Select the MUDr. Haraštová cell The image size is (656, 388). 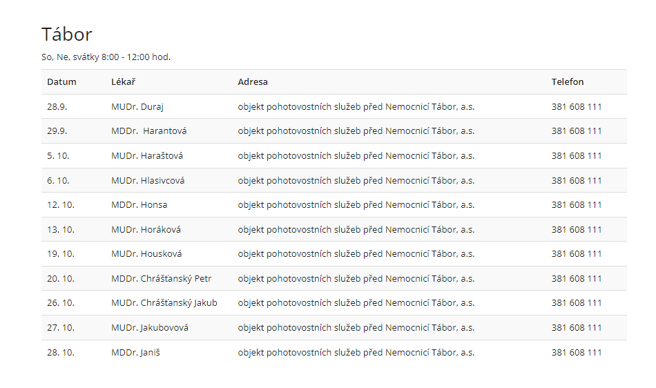pos(146,156)
